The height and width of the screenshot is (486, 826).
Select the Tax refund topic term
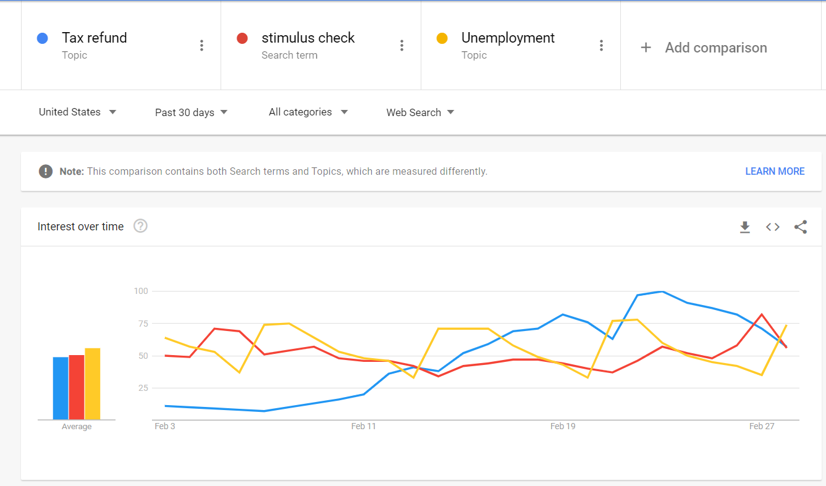95,38
